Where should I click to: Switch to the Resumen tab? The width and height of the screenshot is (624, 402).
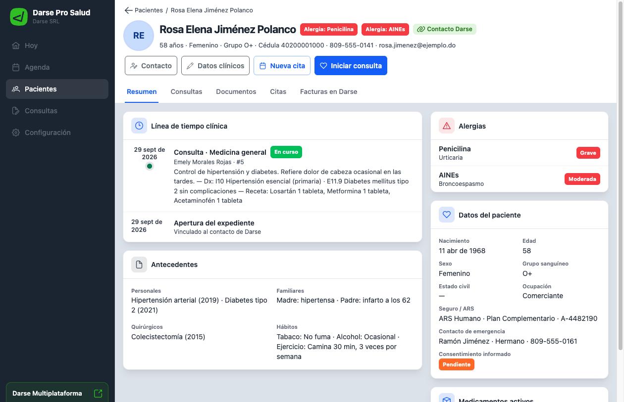(142, 91)
